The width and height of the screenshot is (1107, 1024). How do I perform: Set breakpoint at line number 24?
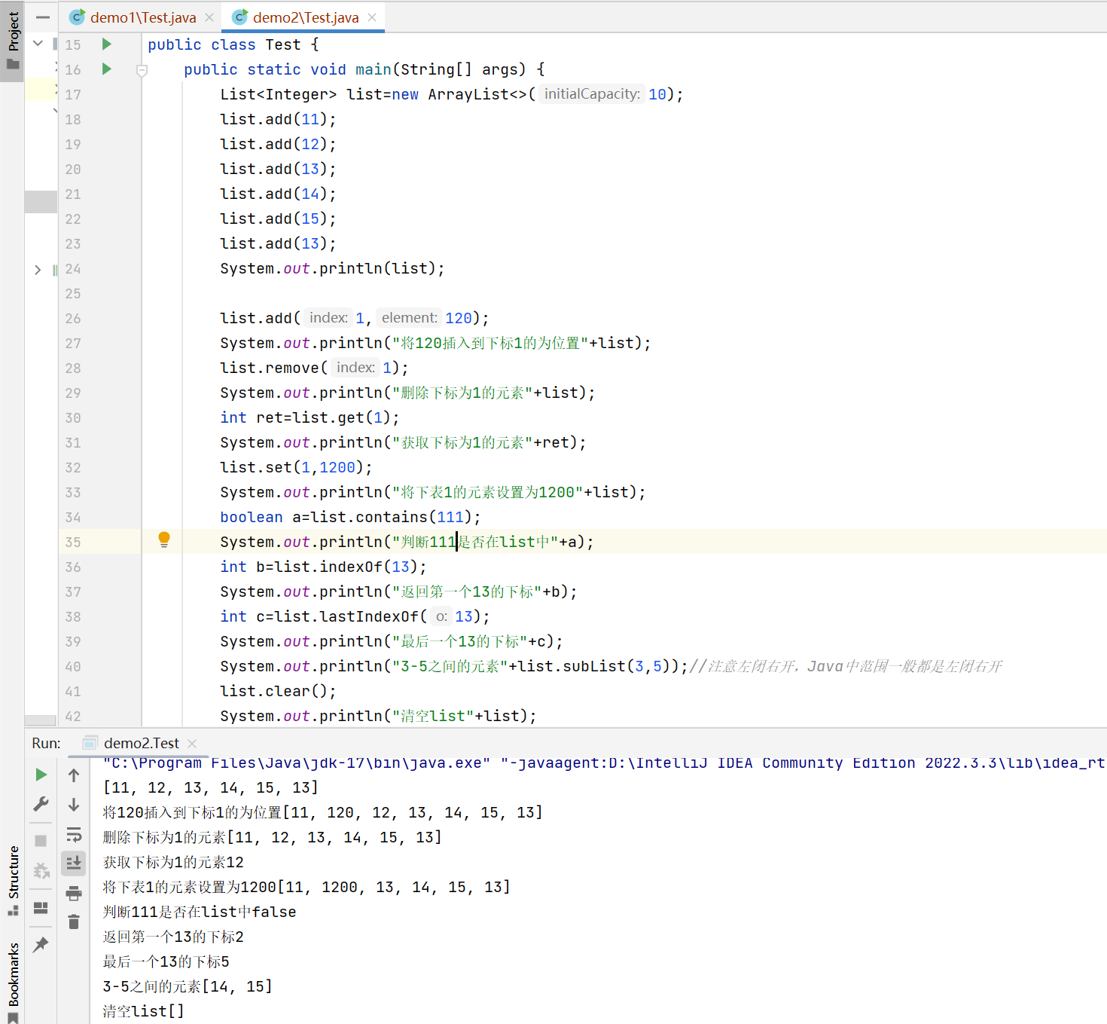coord(73,269)
